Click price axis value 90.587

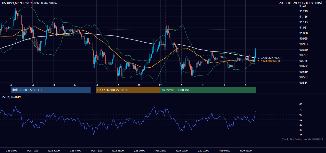tap(304, 77)
